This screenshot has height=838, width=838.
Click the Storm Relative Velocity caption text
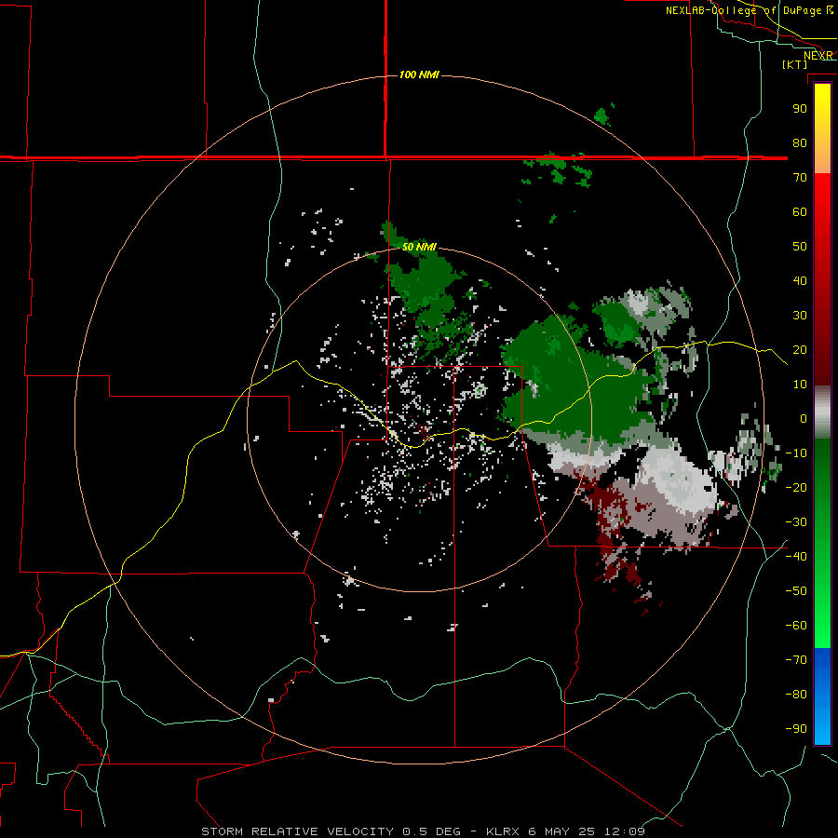click(424, 831)
